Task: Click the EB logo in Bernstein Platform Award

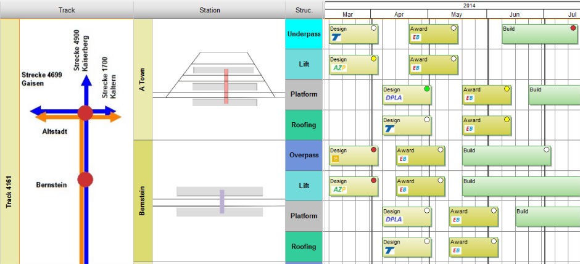Action: coord(456,220)
